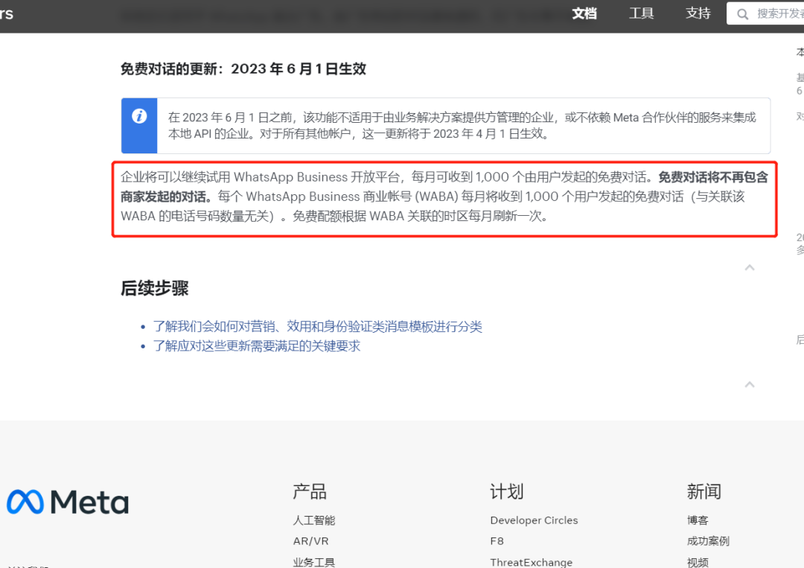The height and width of the screenshot is (568, 804).
Task: Open 视频 footer link
Action: pyautogui.click(x=698, y=562)
